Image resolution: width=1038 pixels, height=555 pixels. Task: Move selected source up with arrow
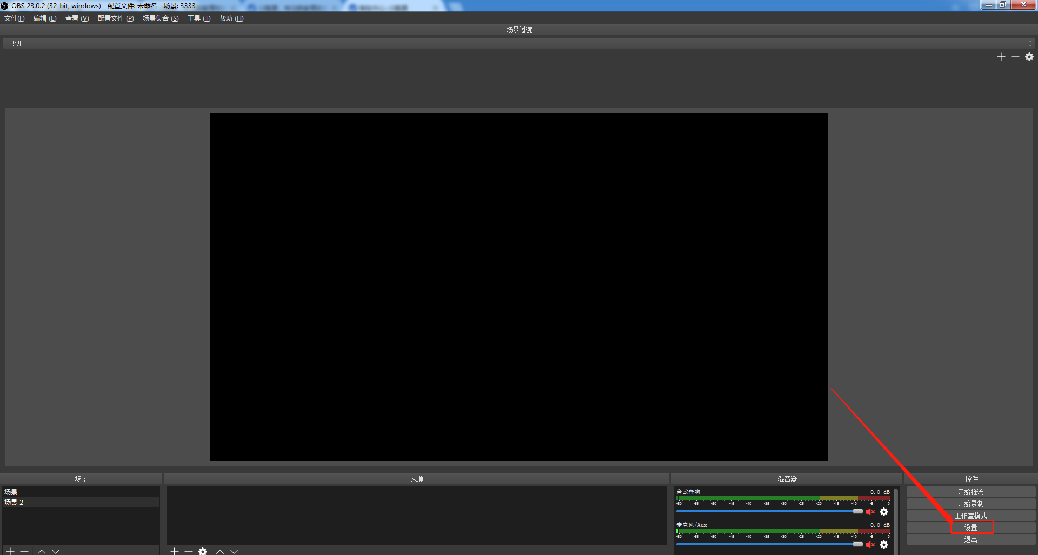pyautogui.click(x=220, y=551)
